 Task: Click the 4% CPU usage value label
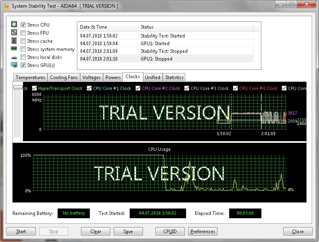point(291,190)
